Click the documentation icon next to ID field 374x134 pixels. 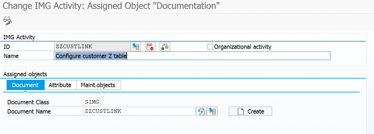click(136, 47)
